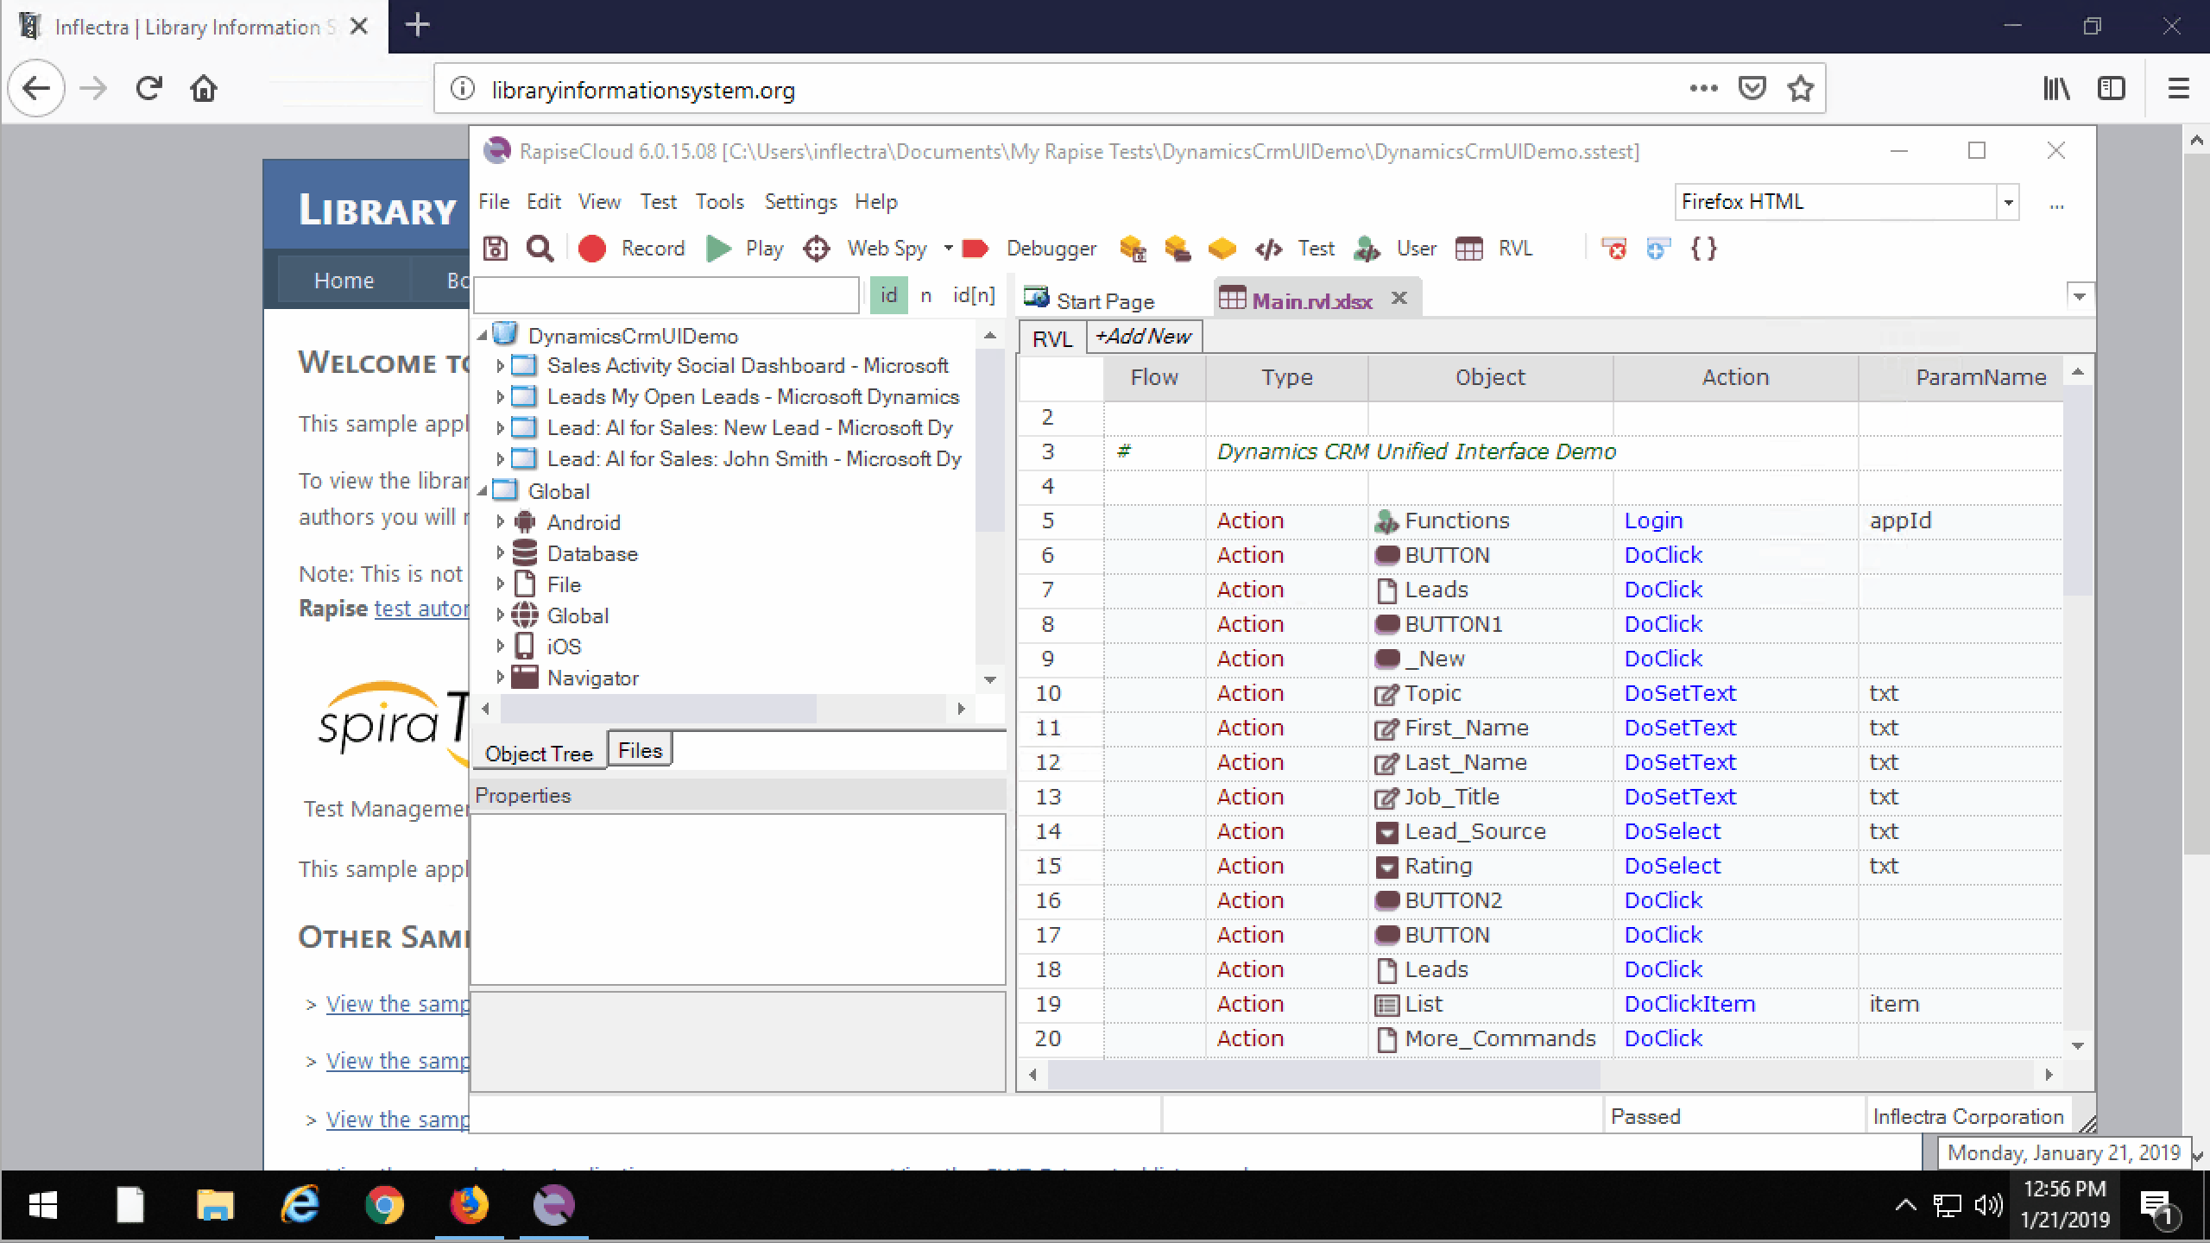Screen dimensions: 2210x1243
Task: Click the RVL grid horizontal scrollbar
Action: 1324,1075
